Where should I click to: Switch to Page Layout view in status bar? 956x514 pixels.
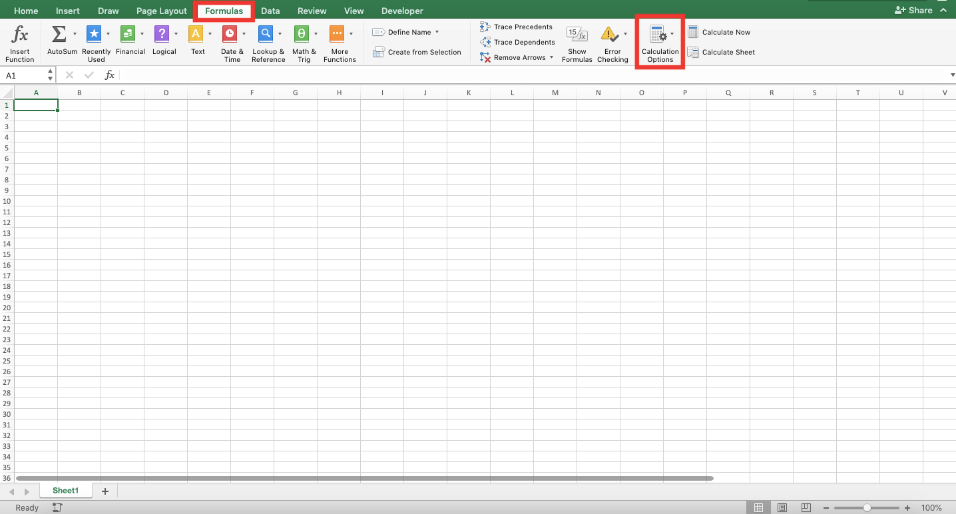(x=782, y=507)
